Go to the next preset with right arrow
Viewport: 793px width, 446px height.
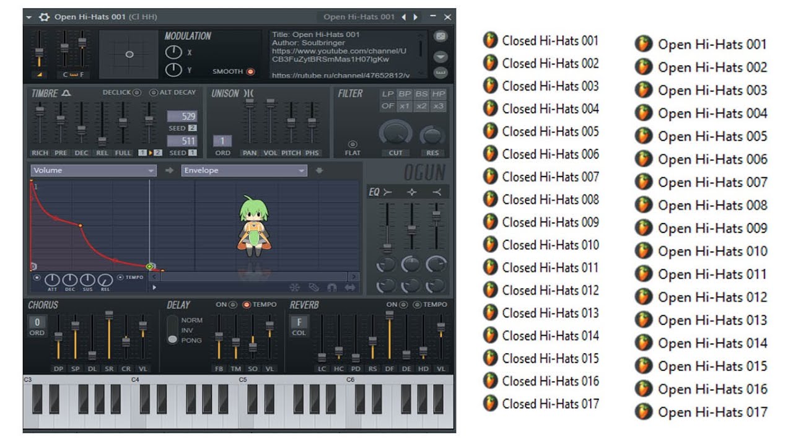(416, 17)
